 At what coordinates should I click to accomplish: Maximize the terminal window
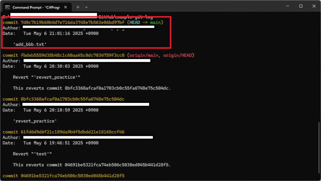point(301,6)
